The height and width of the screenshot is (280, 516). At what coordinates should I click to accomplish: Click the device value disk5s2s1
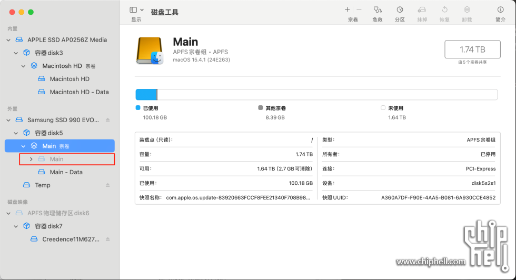(x=483, y=183)
